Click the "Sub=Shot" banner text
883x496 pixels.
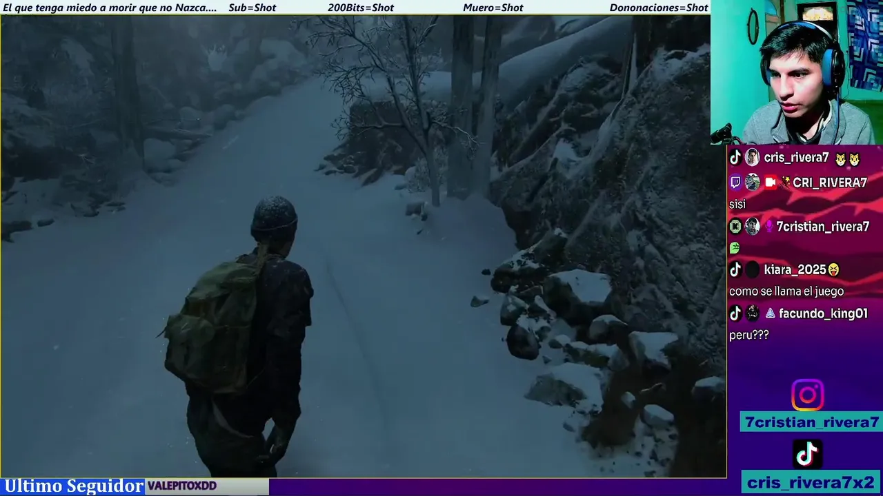point(252,8)
